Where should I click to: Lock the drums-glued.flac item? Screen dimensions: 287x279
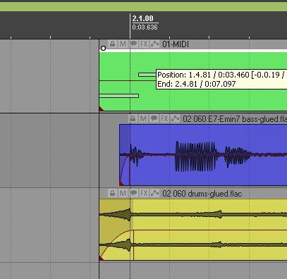pyautogui.click(x=113, y=193)
